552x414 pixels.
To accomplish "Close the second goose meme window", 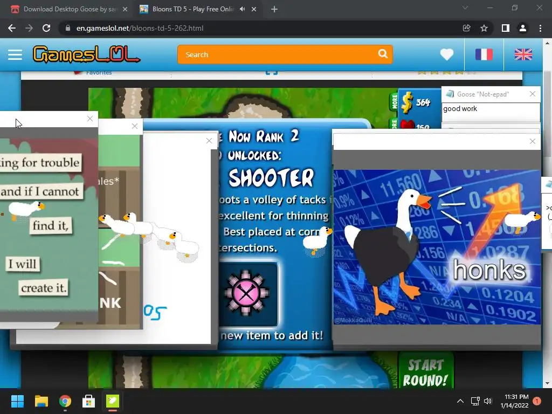I will point(134,126).
